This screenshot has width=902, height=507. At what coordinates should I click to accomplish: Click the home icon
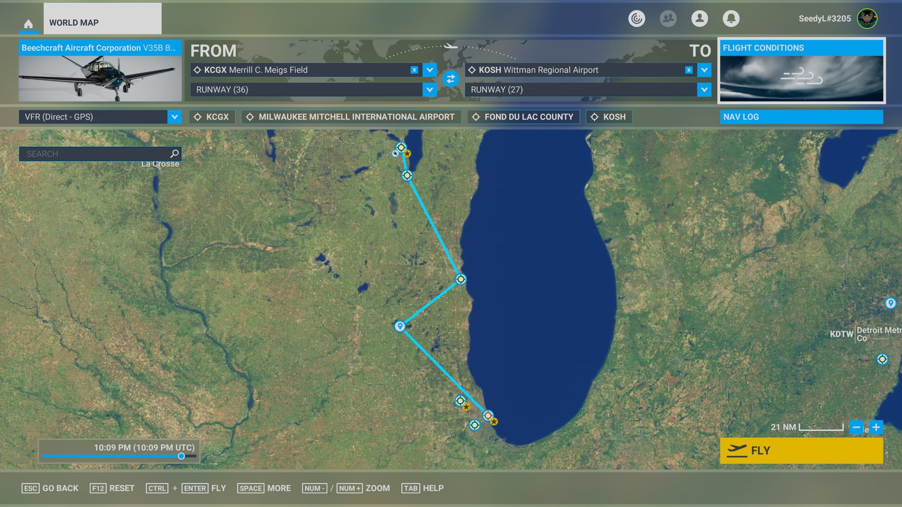[28, 23]
